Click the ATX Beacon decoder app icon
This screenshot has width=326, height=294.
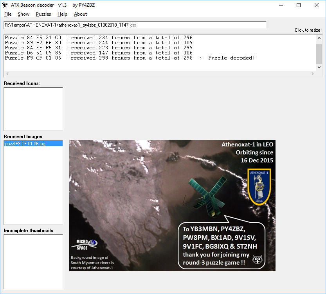click(x=5, y=5)
